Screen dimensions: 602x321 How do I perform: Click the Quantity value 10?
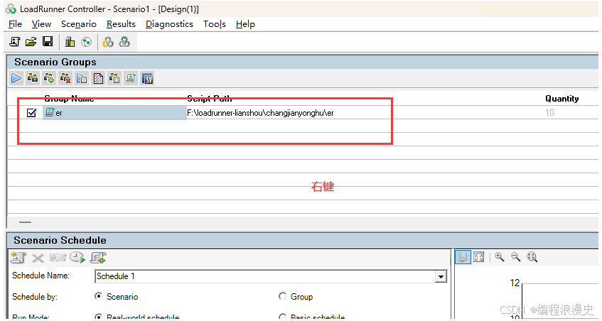pos(549,113)
